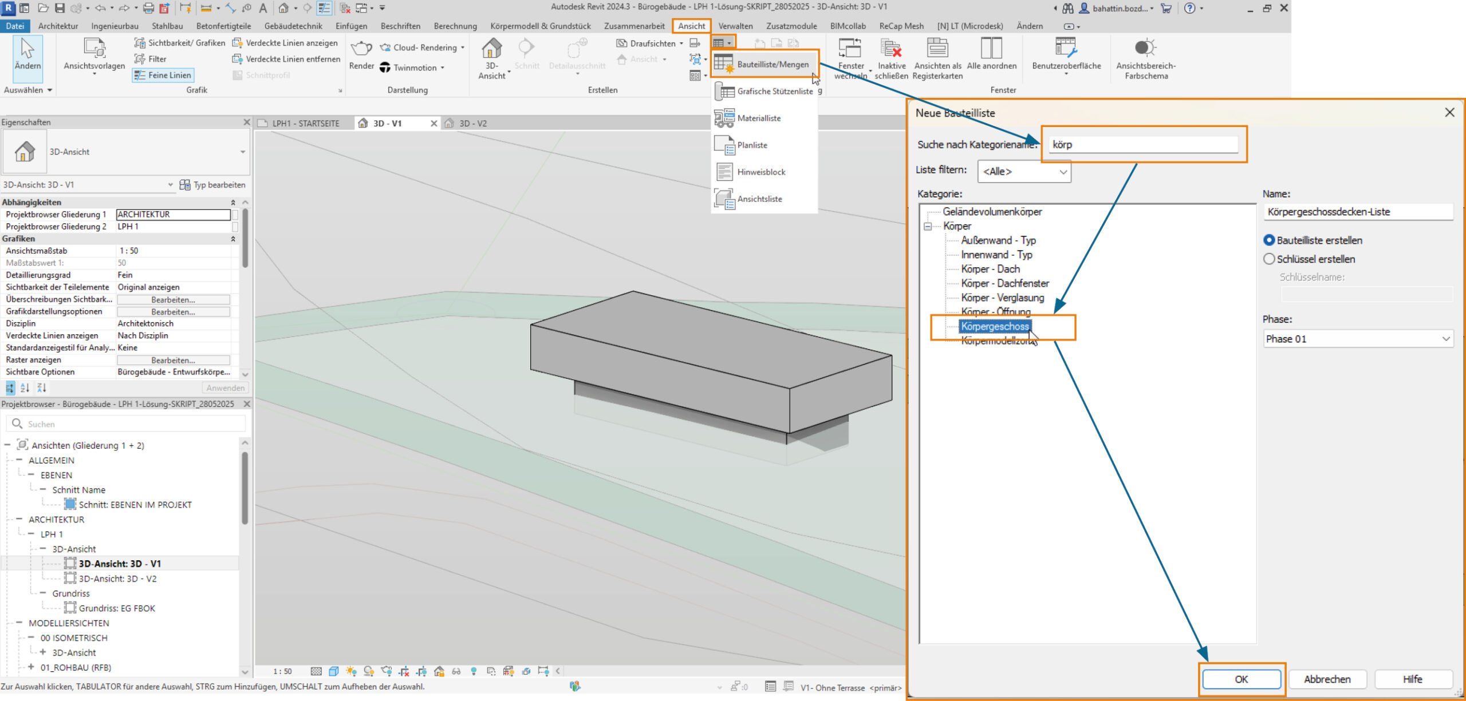
Task: Click detail level icon in view control bar
Action: [316, 671]
